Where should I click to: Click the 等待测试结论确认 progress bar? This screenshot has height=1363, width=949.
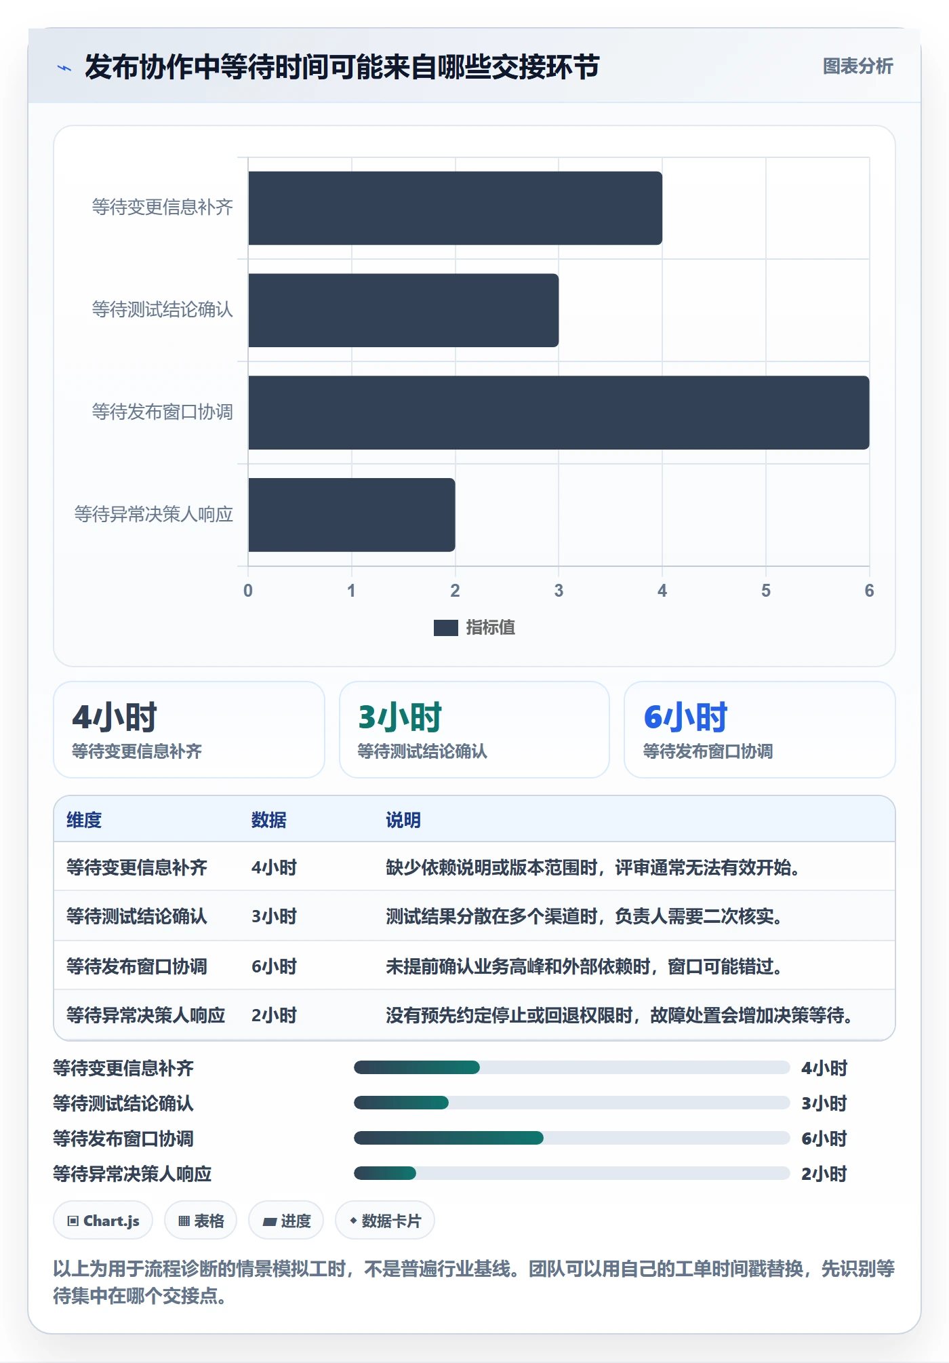click(x=571, y=1103)
